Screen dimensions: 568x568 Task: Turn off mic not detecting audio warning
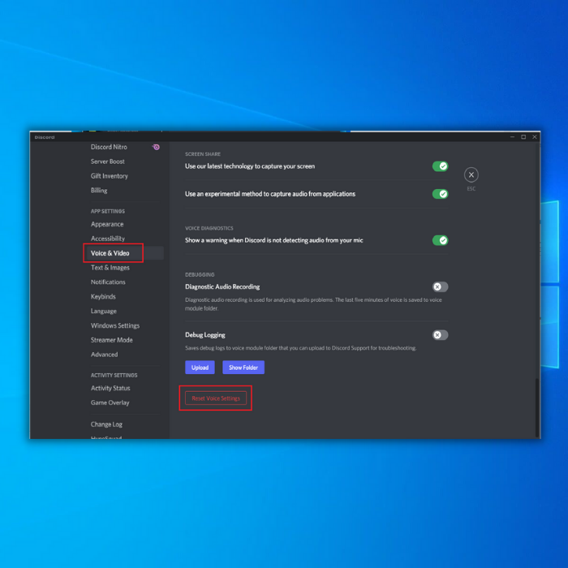click(x=440, y=240)
